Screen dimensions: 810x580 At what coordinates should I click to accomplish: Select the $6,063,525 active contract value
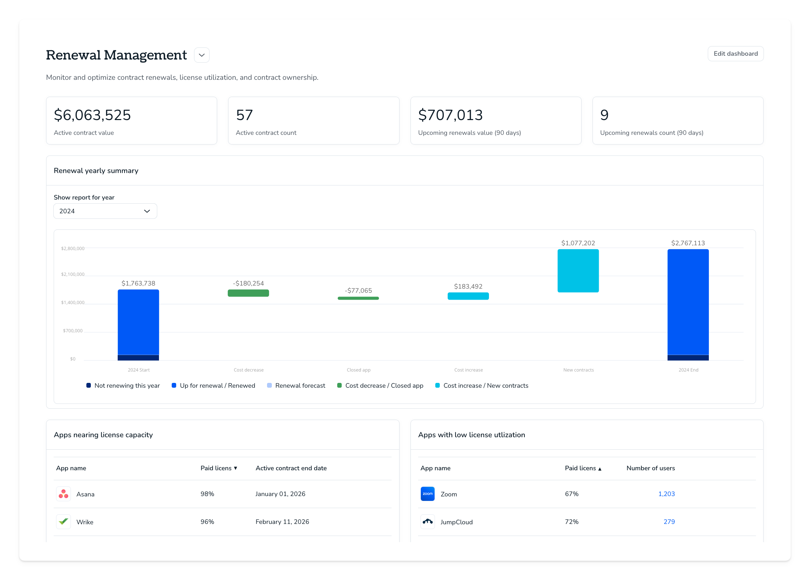93,115
